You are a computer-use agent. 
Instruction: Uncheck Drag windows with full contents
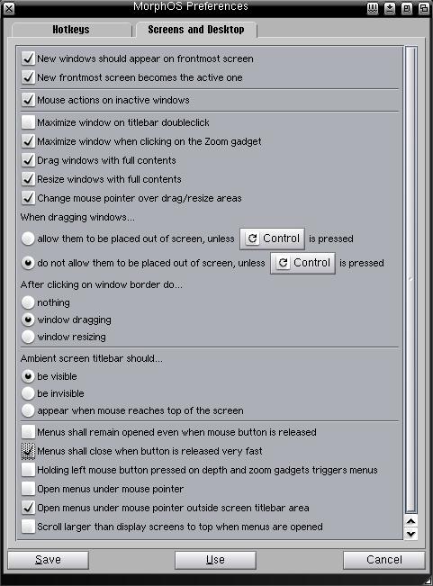(28, 160)
